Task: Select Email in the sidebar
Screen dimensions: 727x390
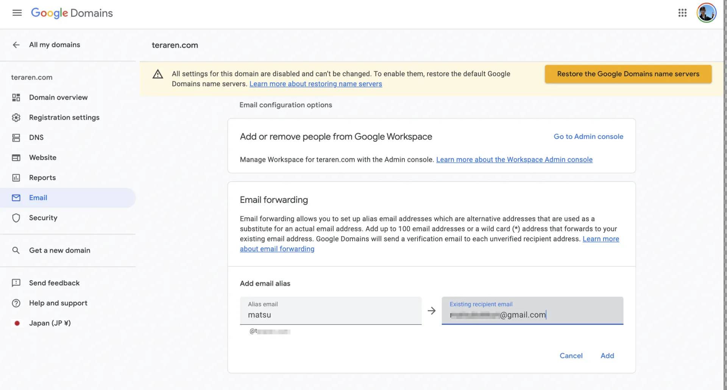Action: [x=38, y=198]
